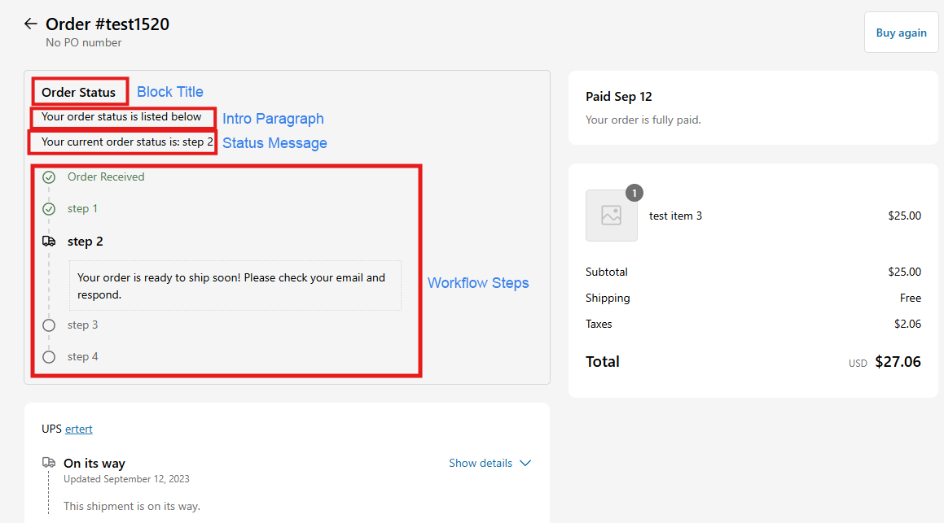Click the truck icon beside step 2

click(49, 242)
